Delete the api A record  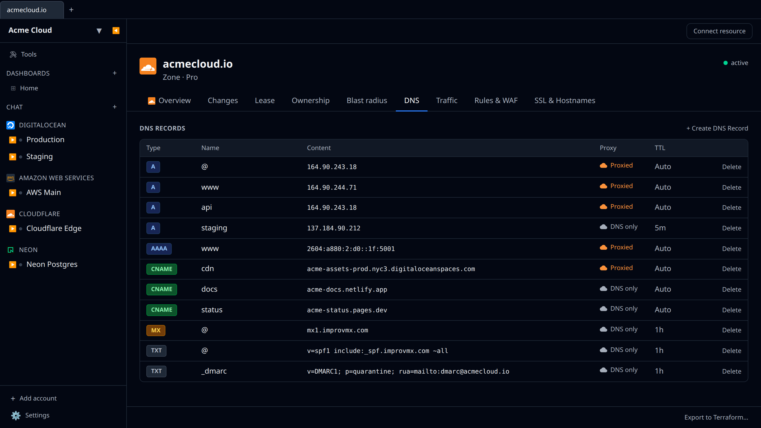click(x=731, y=208)
